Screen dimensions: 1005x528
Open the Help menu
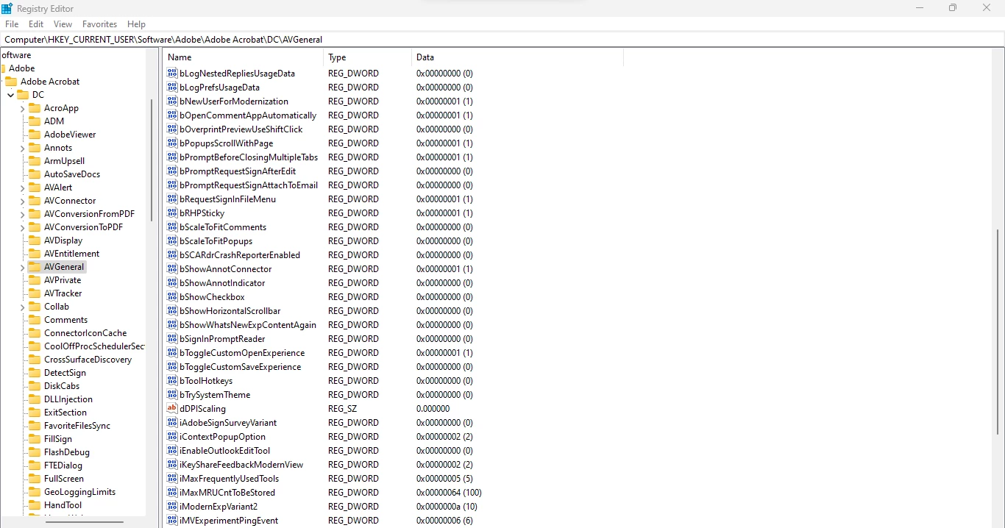(x=136, y=24)
